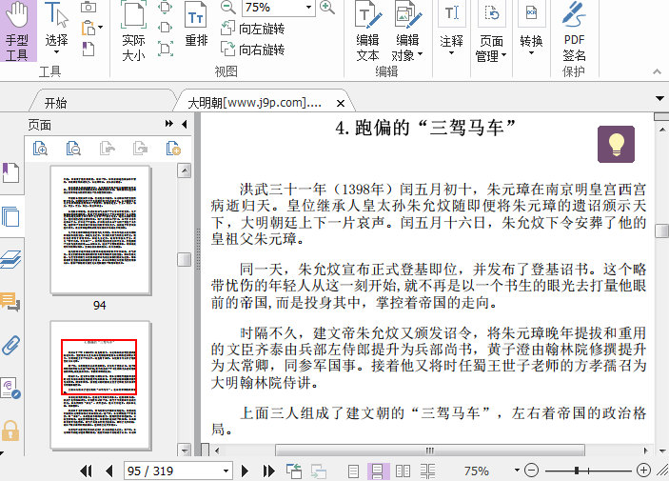
Task: Click the lightbulb tips icon
Action: click(x=616, y=145)
